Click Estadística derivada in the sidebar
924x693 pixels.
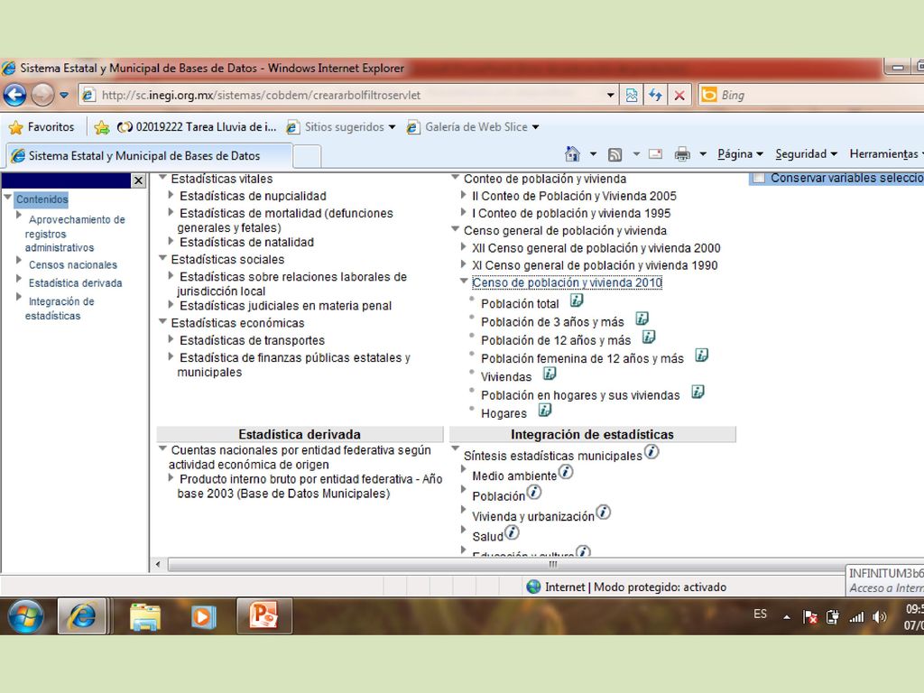[x=76, y=282]
